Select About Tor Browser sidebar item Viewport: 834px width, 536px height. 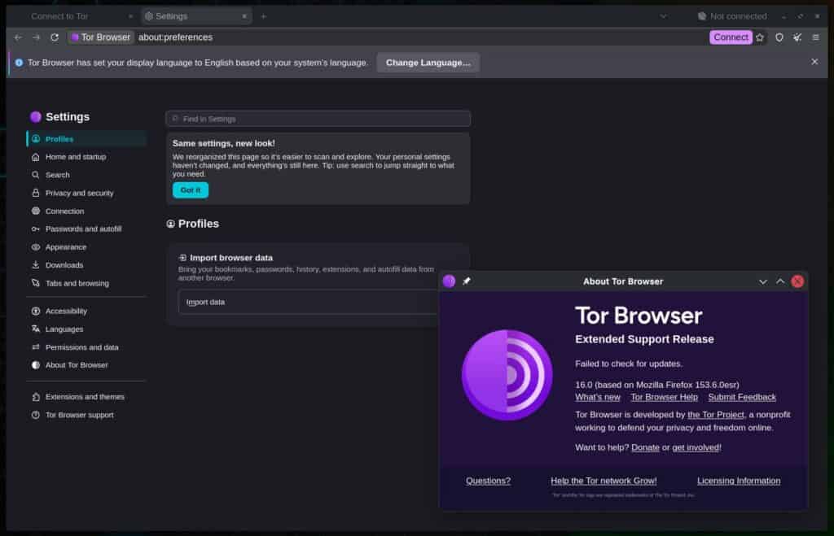(x=86, y=365)
